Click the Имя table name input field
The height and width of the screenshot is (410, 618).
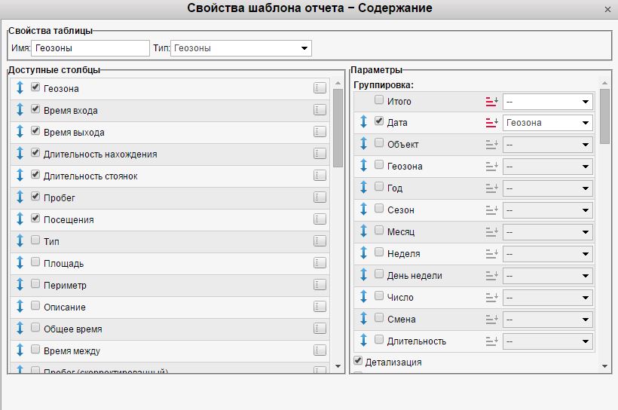90,48
